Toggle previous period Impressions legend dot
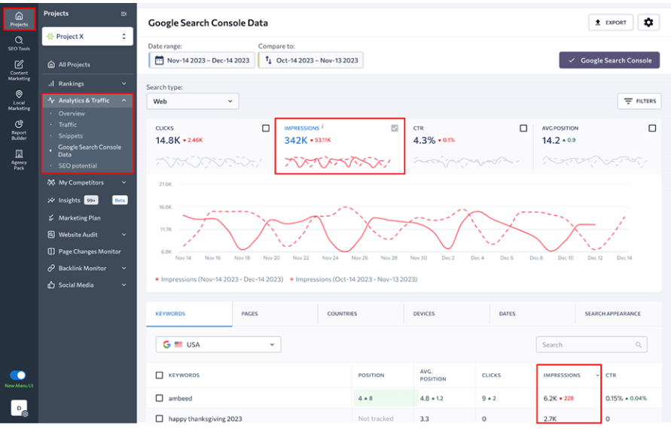Image resolution: width=671 pixels, height=429 pixels. (292, 279)
